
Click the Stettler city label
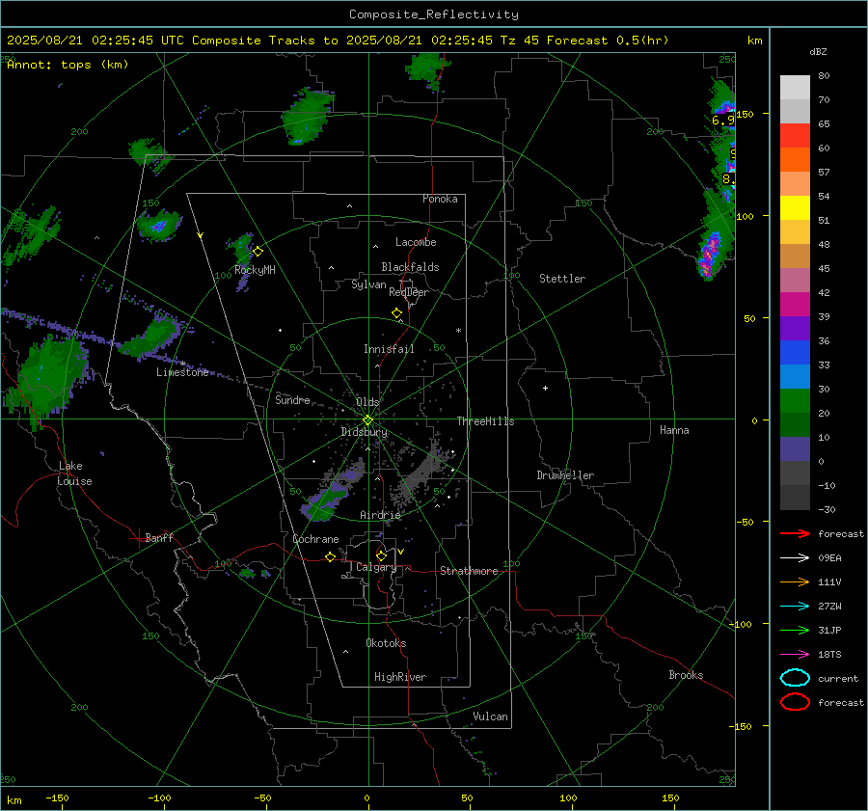[562, 279]
